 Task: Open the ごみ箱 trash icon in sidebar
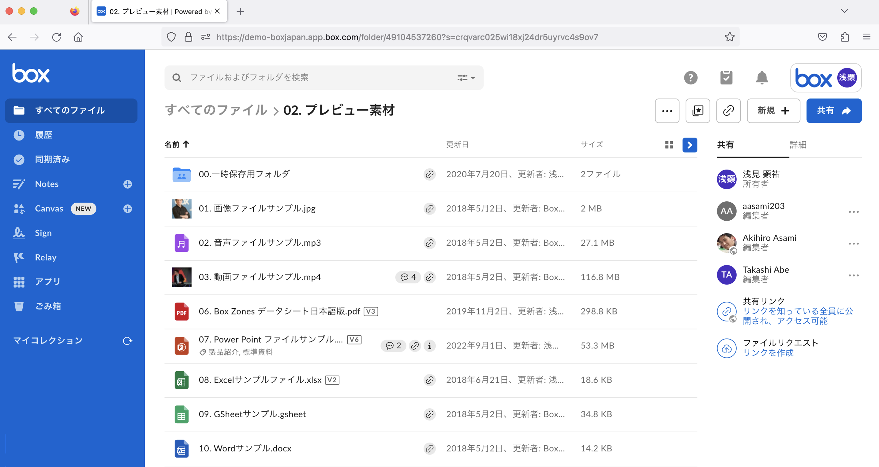pyautogui.click(x=19, y=306)
